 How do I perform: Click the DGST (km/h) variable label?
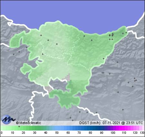90,123
